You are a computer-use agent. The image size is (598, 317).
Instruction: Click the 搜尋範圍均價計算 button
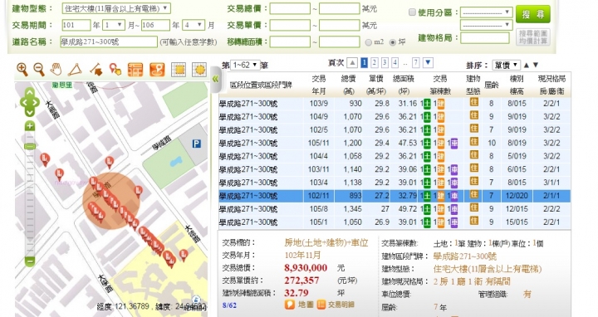532,37
